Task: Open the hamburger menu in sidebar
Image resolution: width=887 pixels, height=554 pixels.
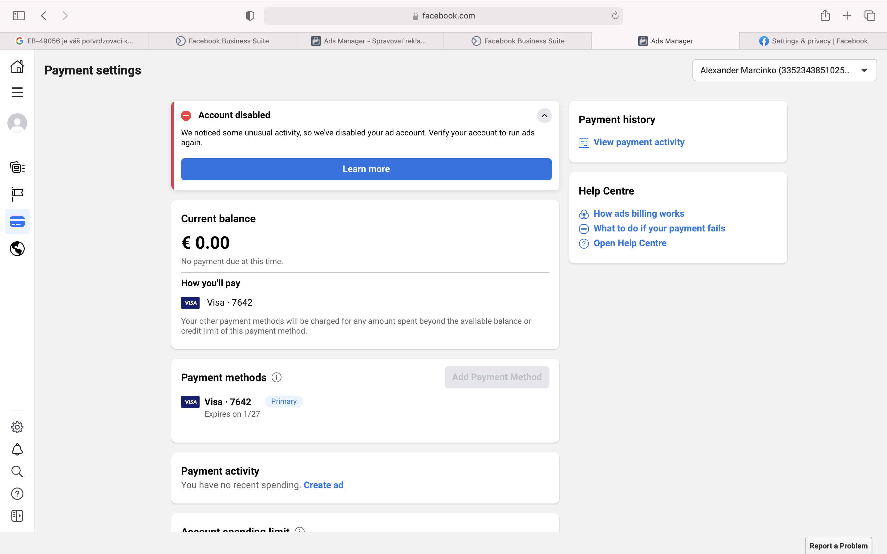Action: (17, 92)
